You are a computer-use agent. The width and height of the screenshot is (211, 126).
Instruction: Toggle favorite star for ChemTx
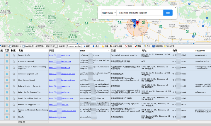point(14,117)
